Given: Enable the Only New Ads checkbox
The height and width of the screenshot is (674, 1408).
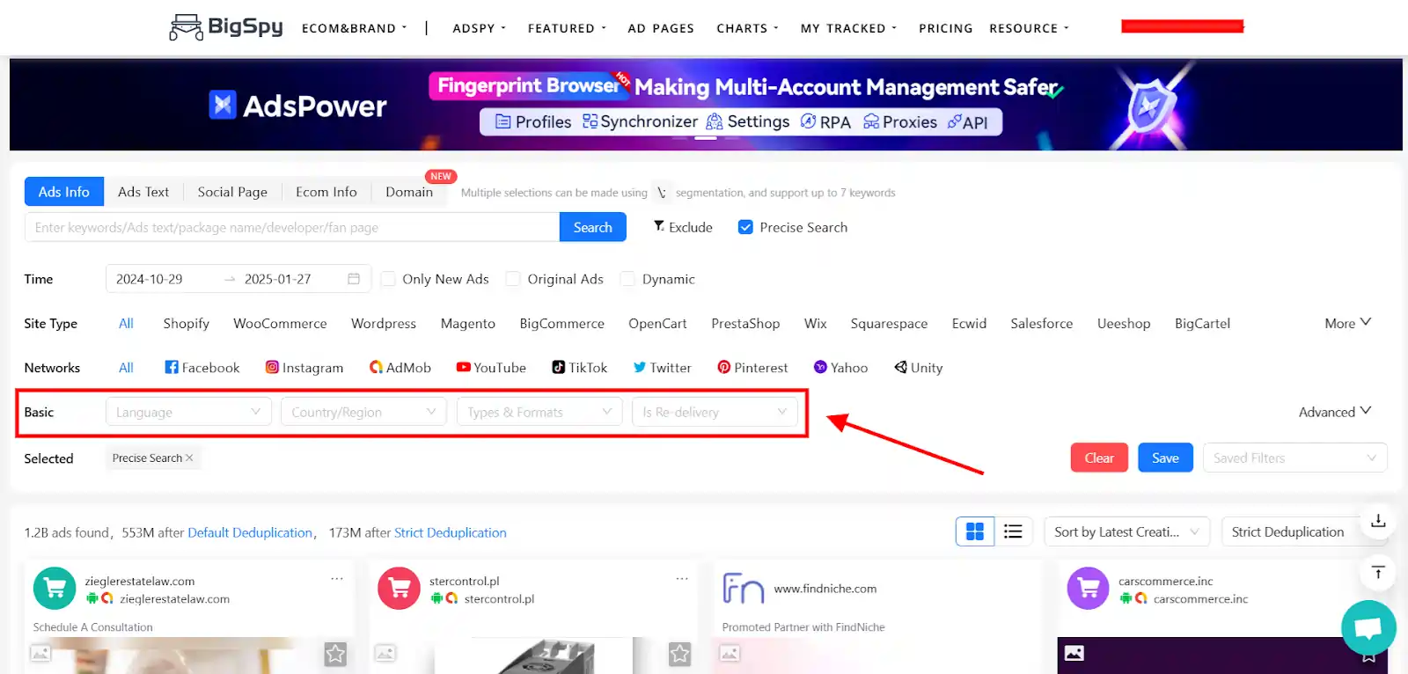Looking at the screenshot, I should (x=388, y=279).
